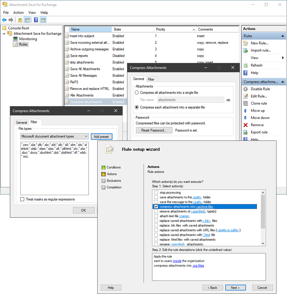This screenshot has width=287, height=294.
Task: Check 'save attachments to the path folder'
Action: coord(156,197)
